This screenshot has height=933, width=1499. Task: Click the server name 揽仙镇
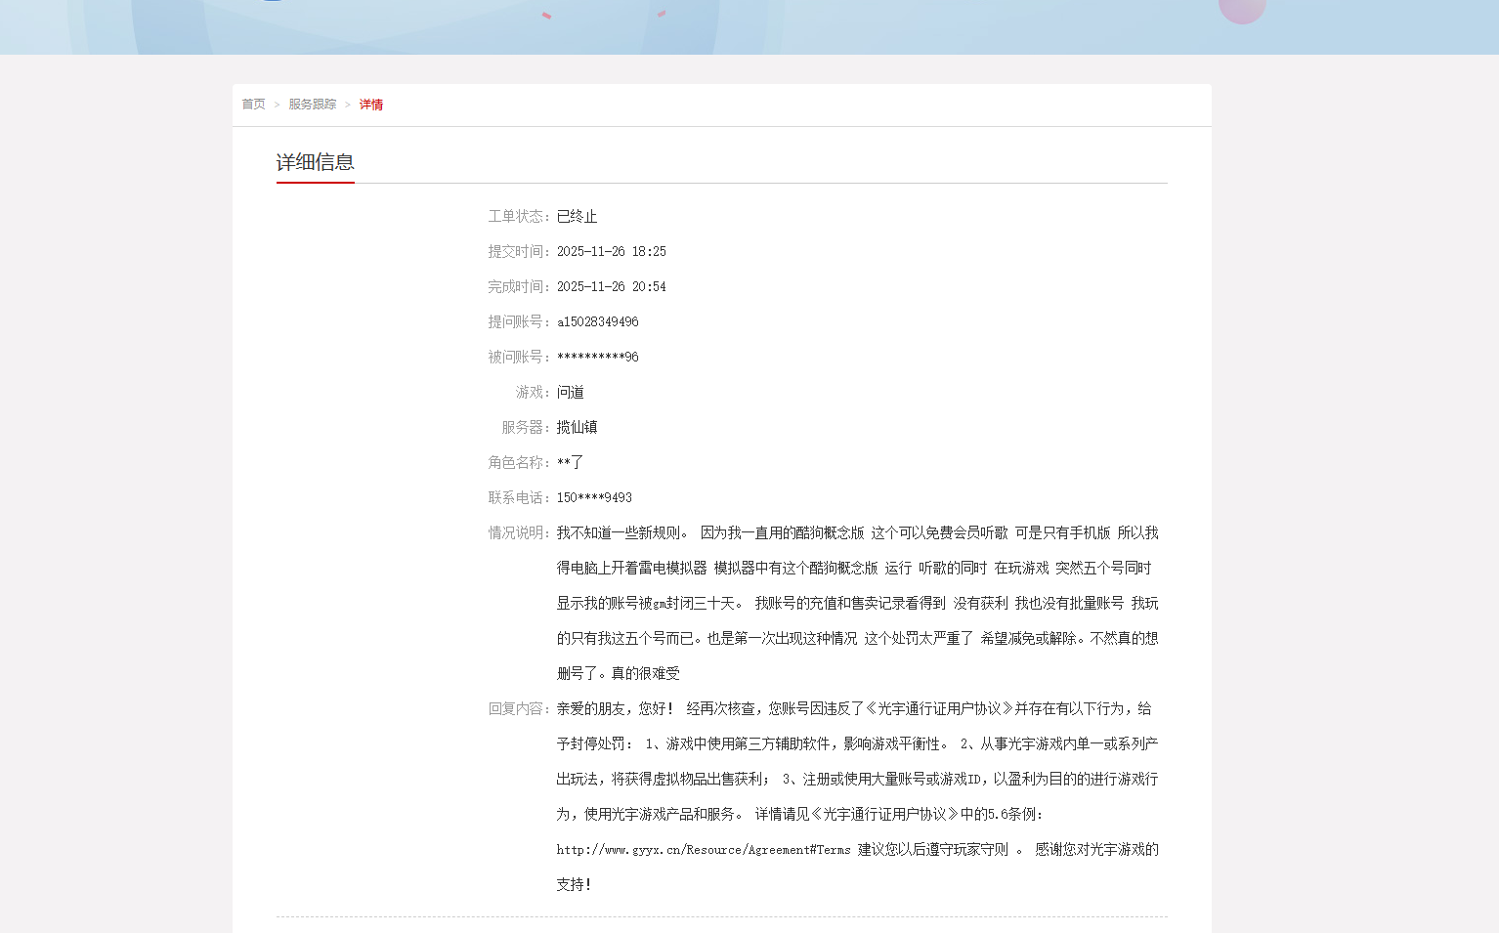577,428
